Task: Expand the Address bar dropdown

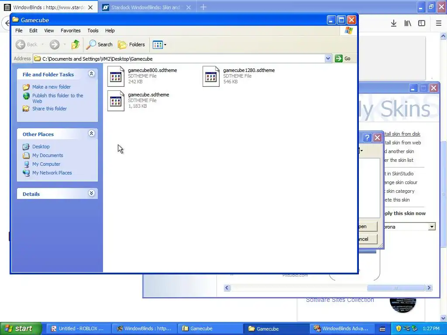Action: click(x=328, y=58)
